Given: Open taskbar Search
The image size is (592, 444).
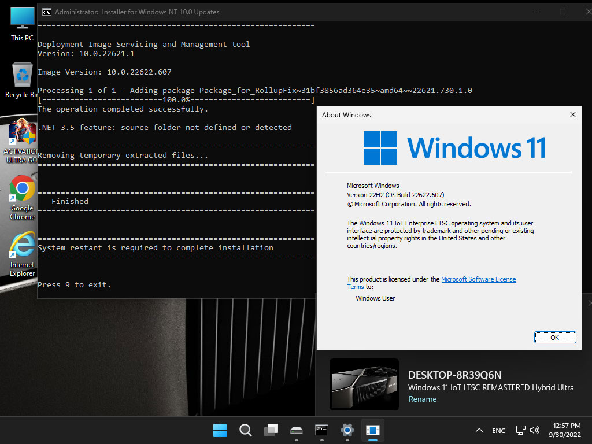Looking at the screenshot, I should click(x=245, y=430).
